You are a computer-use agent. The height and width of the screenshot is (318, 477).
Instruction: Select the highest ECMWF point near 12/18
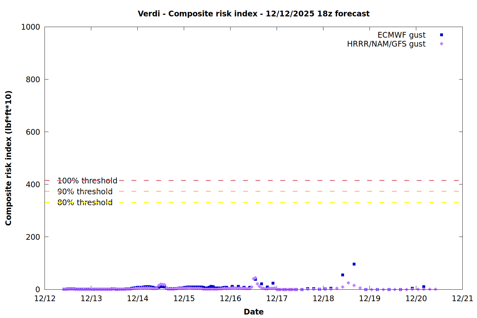click(x=354, y=264)
